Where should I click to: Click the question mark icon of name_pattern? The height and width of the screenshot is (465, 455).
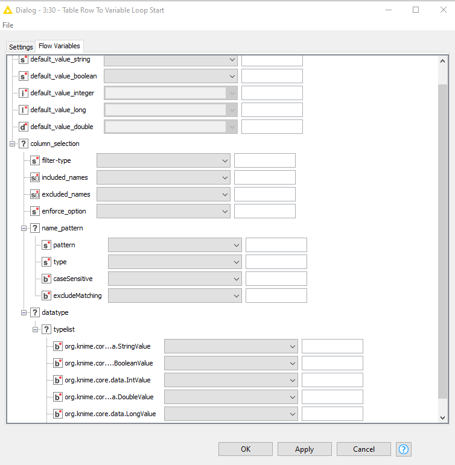(x=35, y=229)
